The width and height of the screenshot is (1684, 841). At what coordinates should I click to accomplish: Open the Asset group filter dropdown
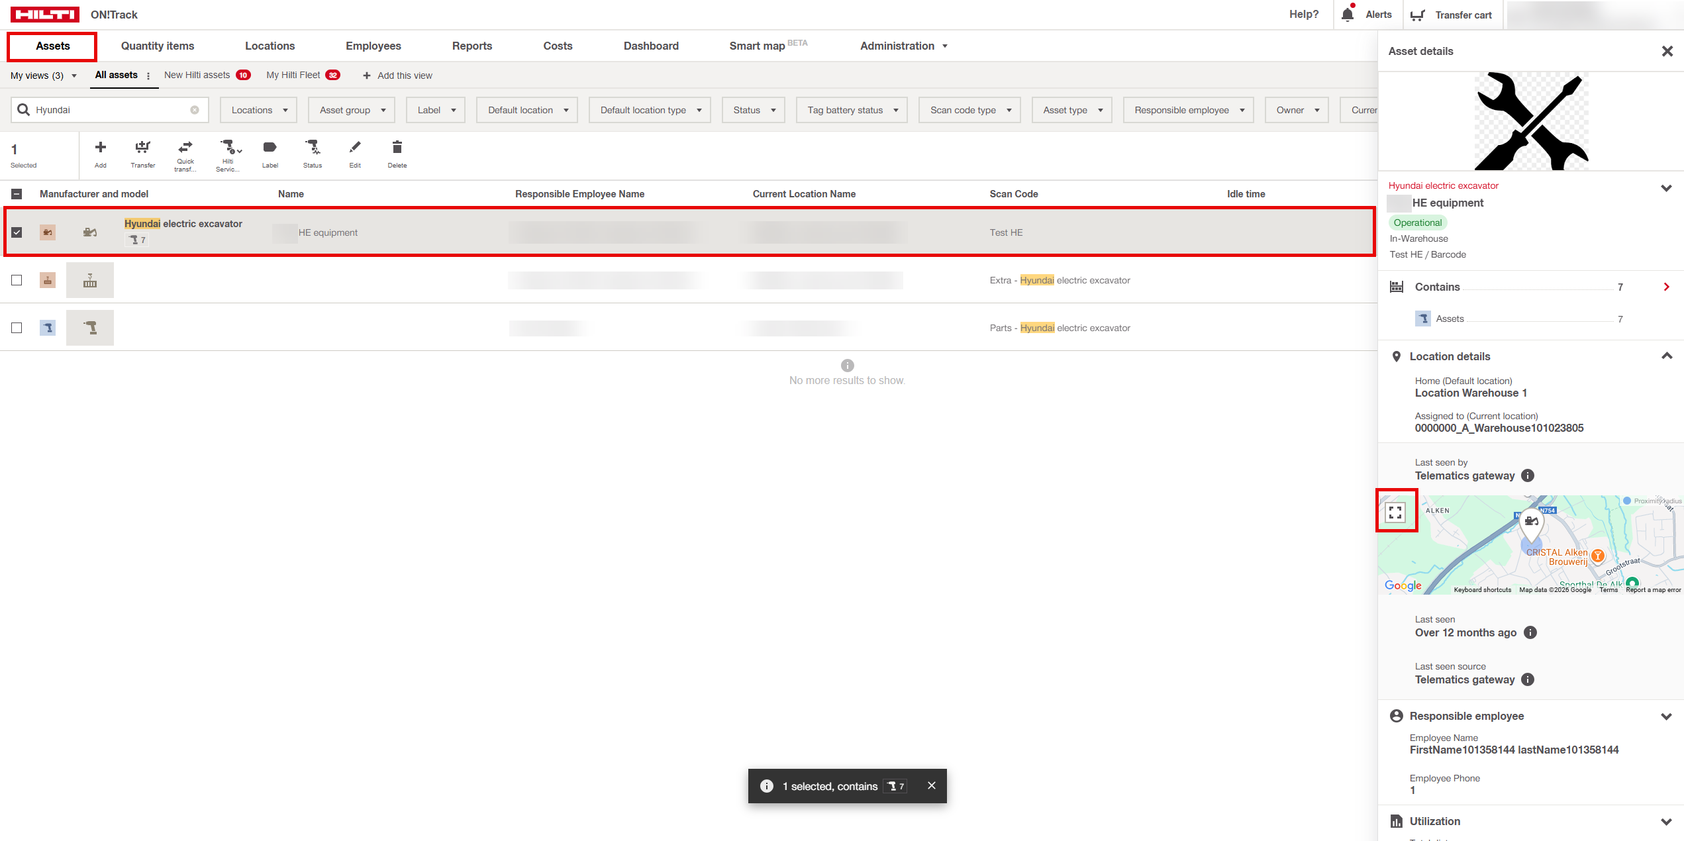pyautogui.click(x=351, y=110)
